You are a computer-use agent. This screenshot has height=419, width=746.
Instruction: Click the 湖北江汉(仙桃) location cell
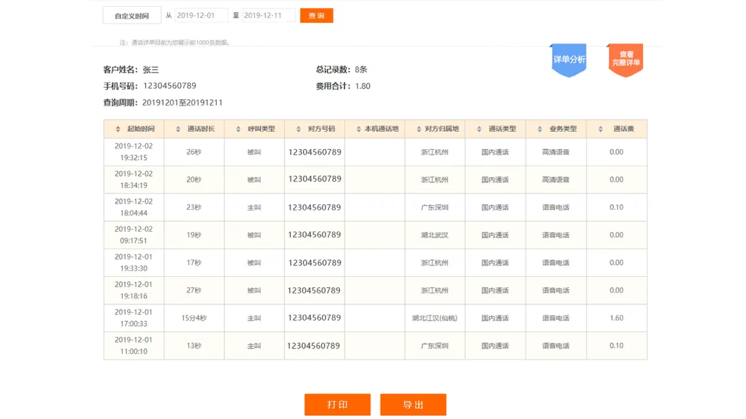pyautogui.click(x=434, y=318)
